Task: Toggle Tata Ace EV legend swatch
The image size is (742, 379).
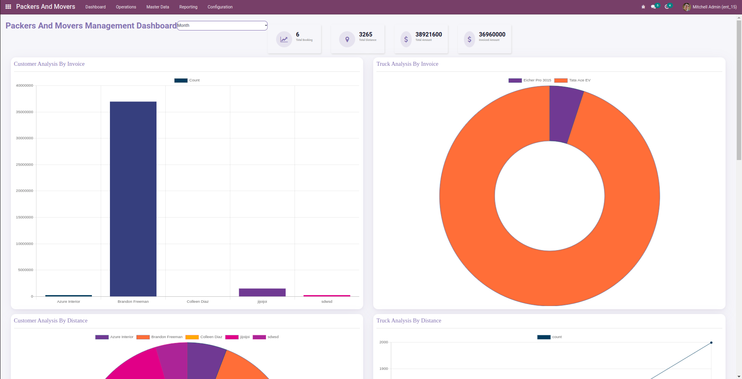Action: tap(561, 80)
